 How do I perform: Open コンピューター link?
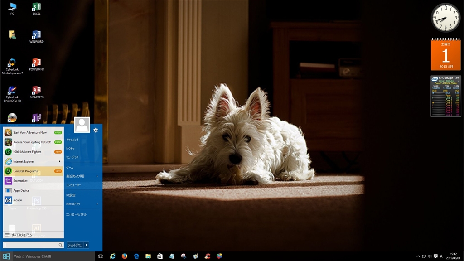tap(73, 185)
